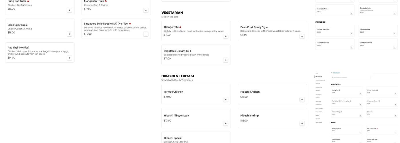Go to Fried Rice in category list

[x=318, y=101]
